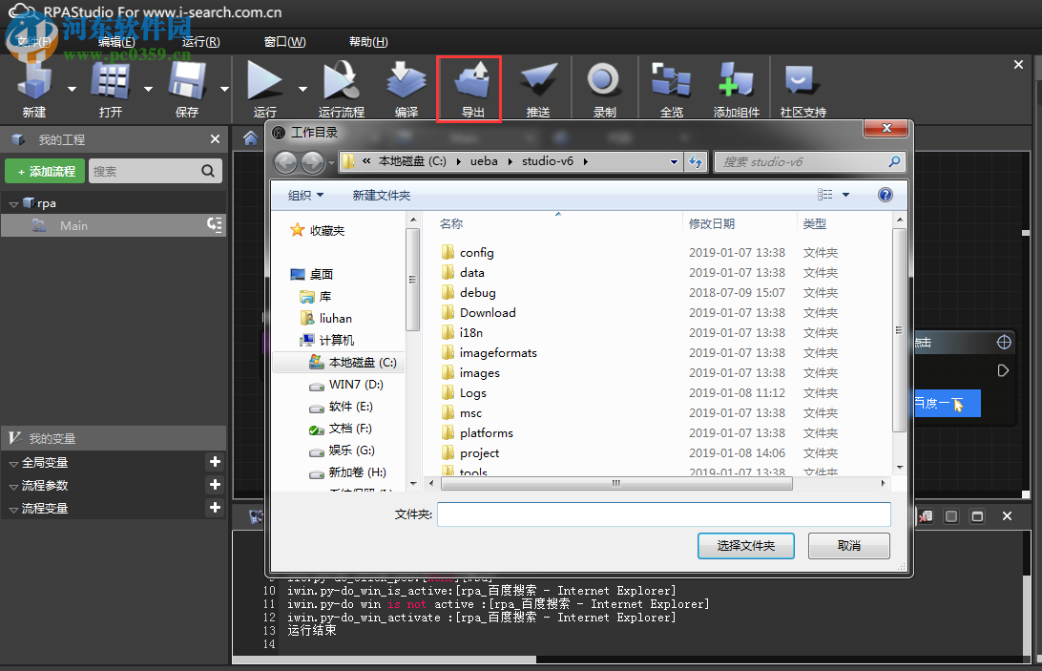Click the Record (录制) icon
Screen dimensions: 1042x671
coord(603,80)
